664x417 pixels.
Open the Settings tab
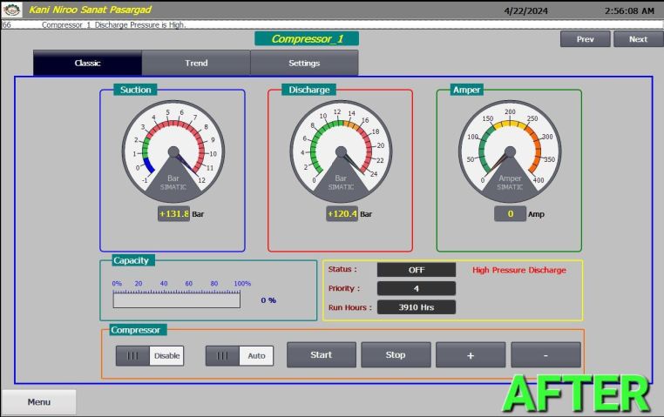[304, 63]
